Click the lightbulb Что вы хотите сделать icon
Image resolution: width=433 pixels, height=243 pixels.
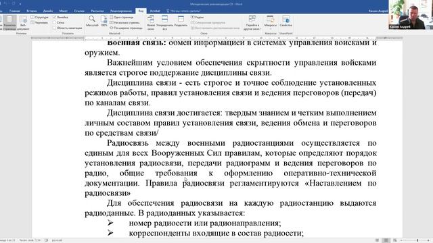[168, 11]
